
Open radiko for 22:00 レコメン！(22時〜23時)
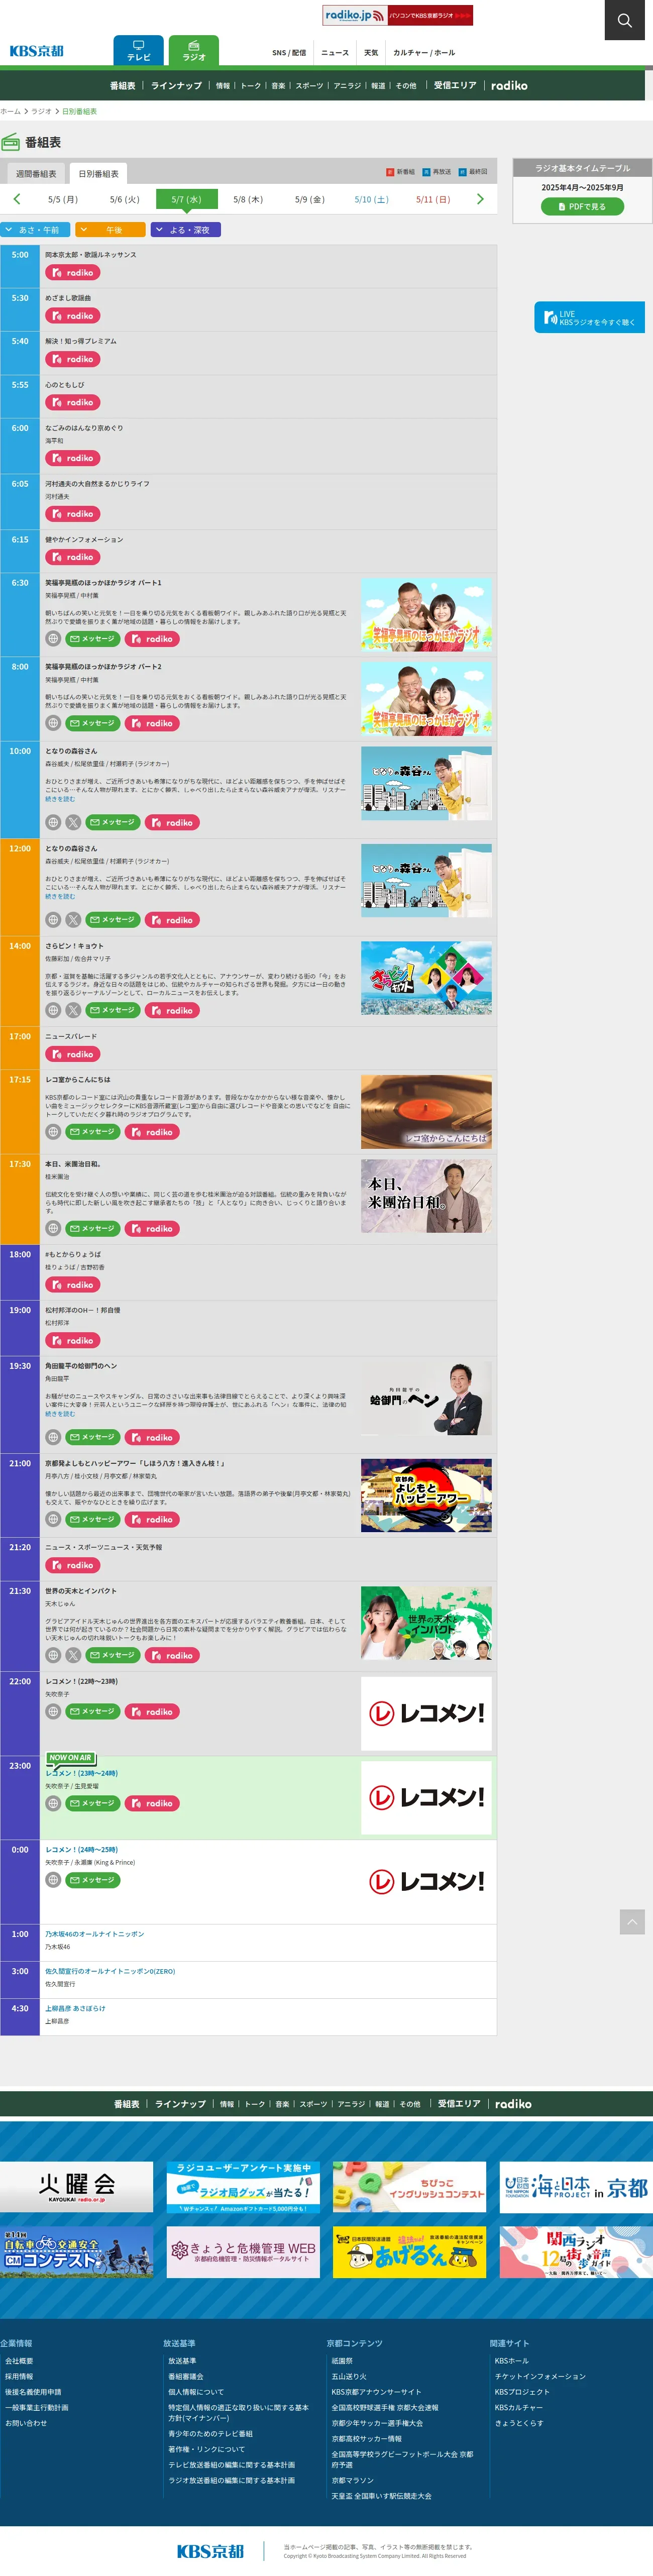[152, 1712]
